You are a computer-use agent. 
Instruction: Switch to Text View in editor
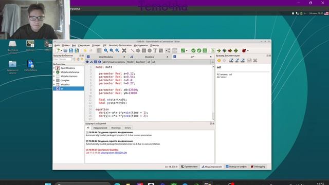pyautogui.click(x=95, y=62)
